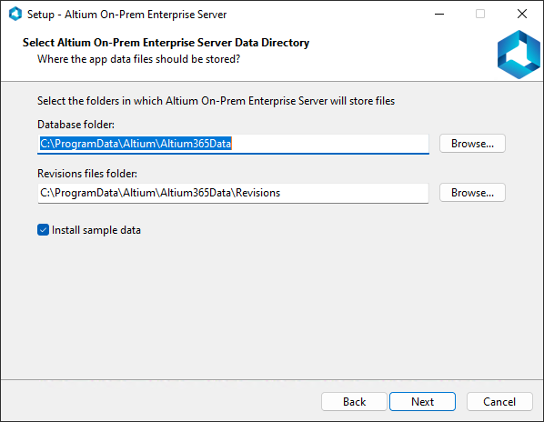Screen dimensions: 544x422
Task: Click the 'Database folder:' label
Action: point(76,125)
